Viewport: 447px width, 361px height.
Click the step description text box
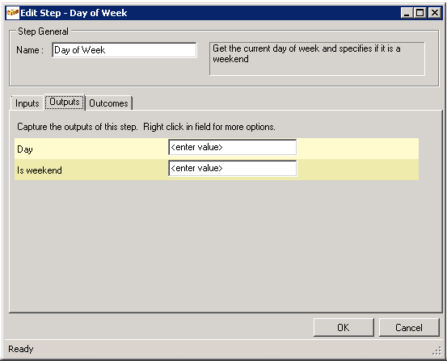click(x=317, y=59)
